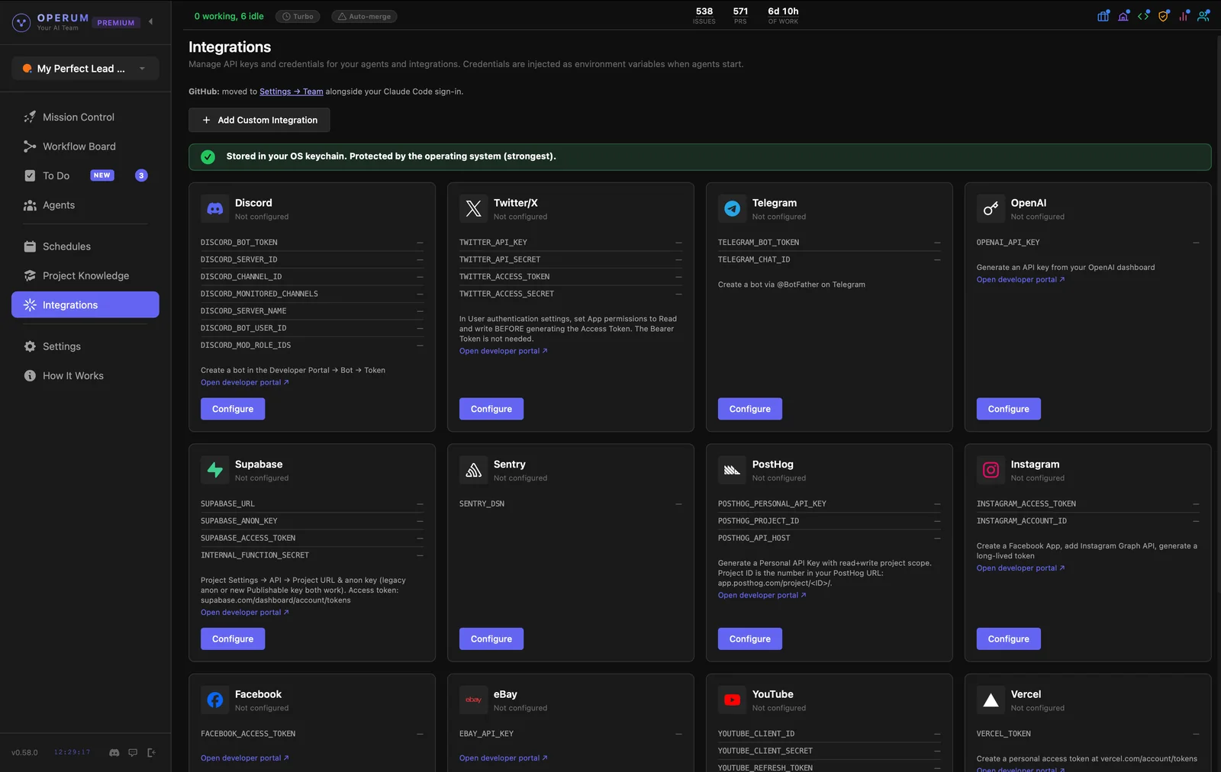Navigate to Agents
1221x772 pixels.
click(x=85, y=205)
